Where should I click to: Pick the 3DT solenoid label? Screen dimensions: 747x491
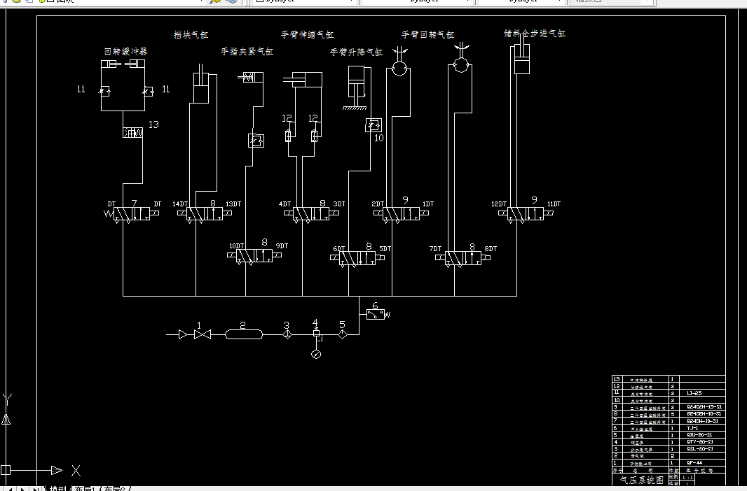pos(339,204)
